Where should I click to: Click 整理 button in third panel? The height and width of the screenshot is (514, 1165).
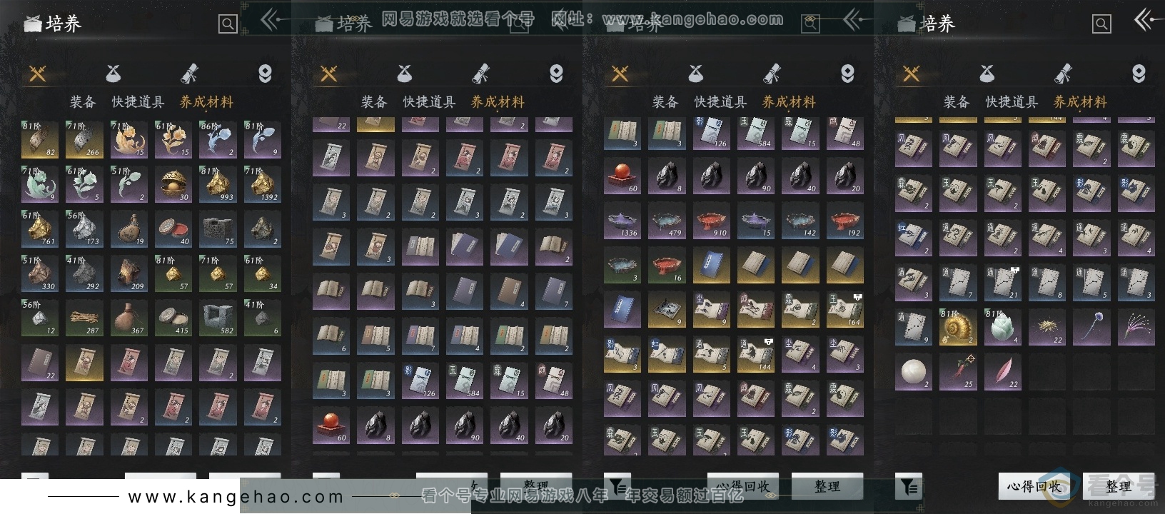827,485
